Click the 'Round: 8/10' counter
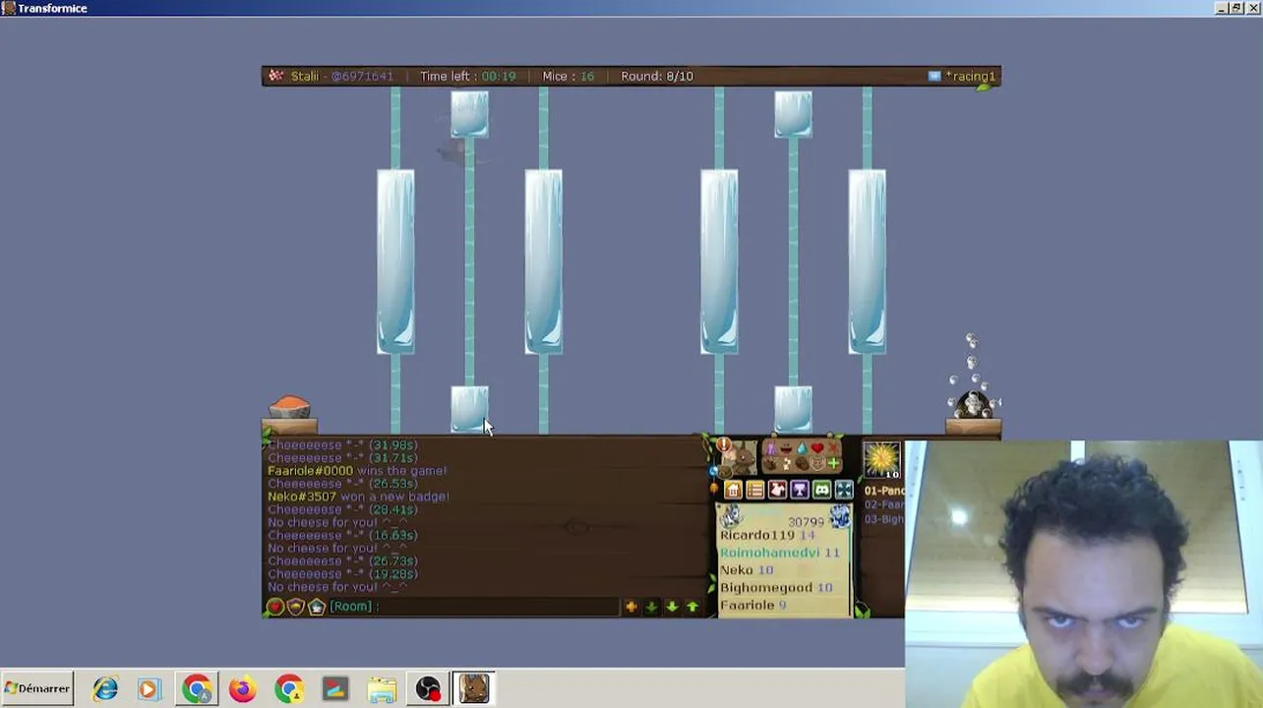 tap(657, 76)
